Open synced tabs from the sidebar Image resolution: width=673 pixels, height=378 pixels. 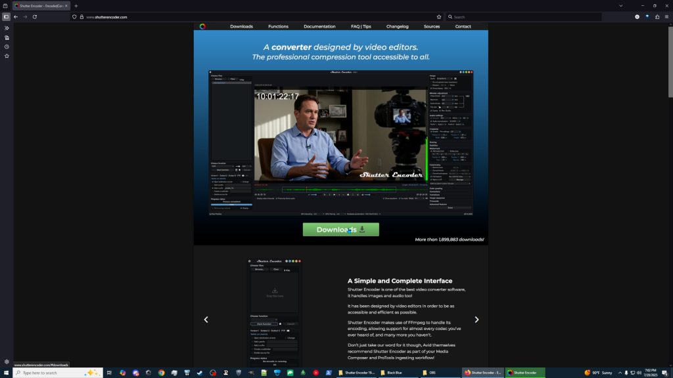(7, 37)
